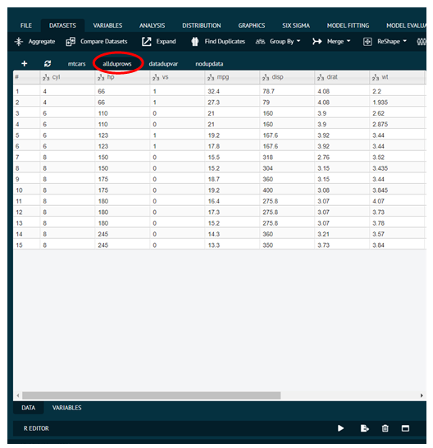Click the Expand arrow icon

click(147, 42)
